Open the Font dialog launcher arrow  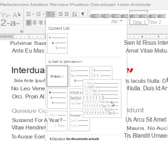coord(22,31)
